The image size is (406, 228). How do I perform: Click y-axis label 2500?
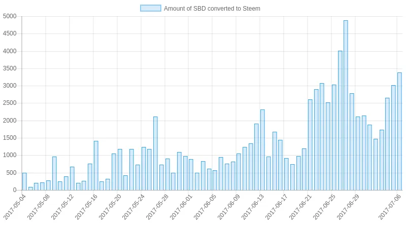(10, 103)
